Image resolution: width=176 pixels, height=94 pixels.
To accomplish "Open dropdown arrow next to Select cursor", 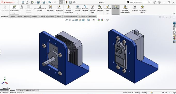I will 64,2.
